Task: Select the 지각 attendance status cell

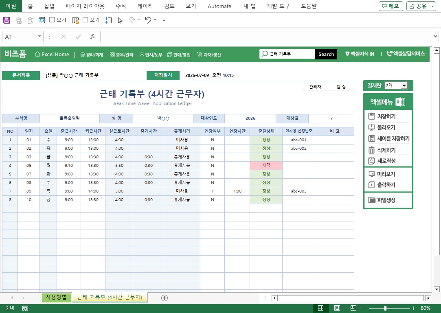Action: [x=266, y=165]
